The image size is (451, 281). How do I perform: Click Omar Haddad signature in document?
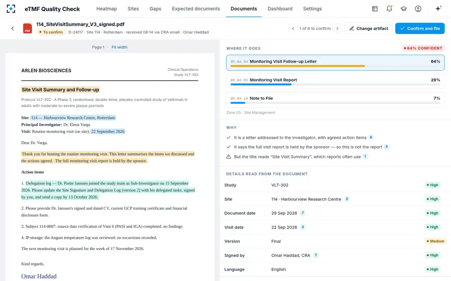tap(39, 276)
